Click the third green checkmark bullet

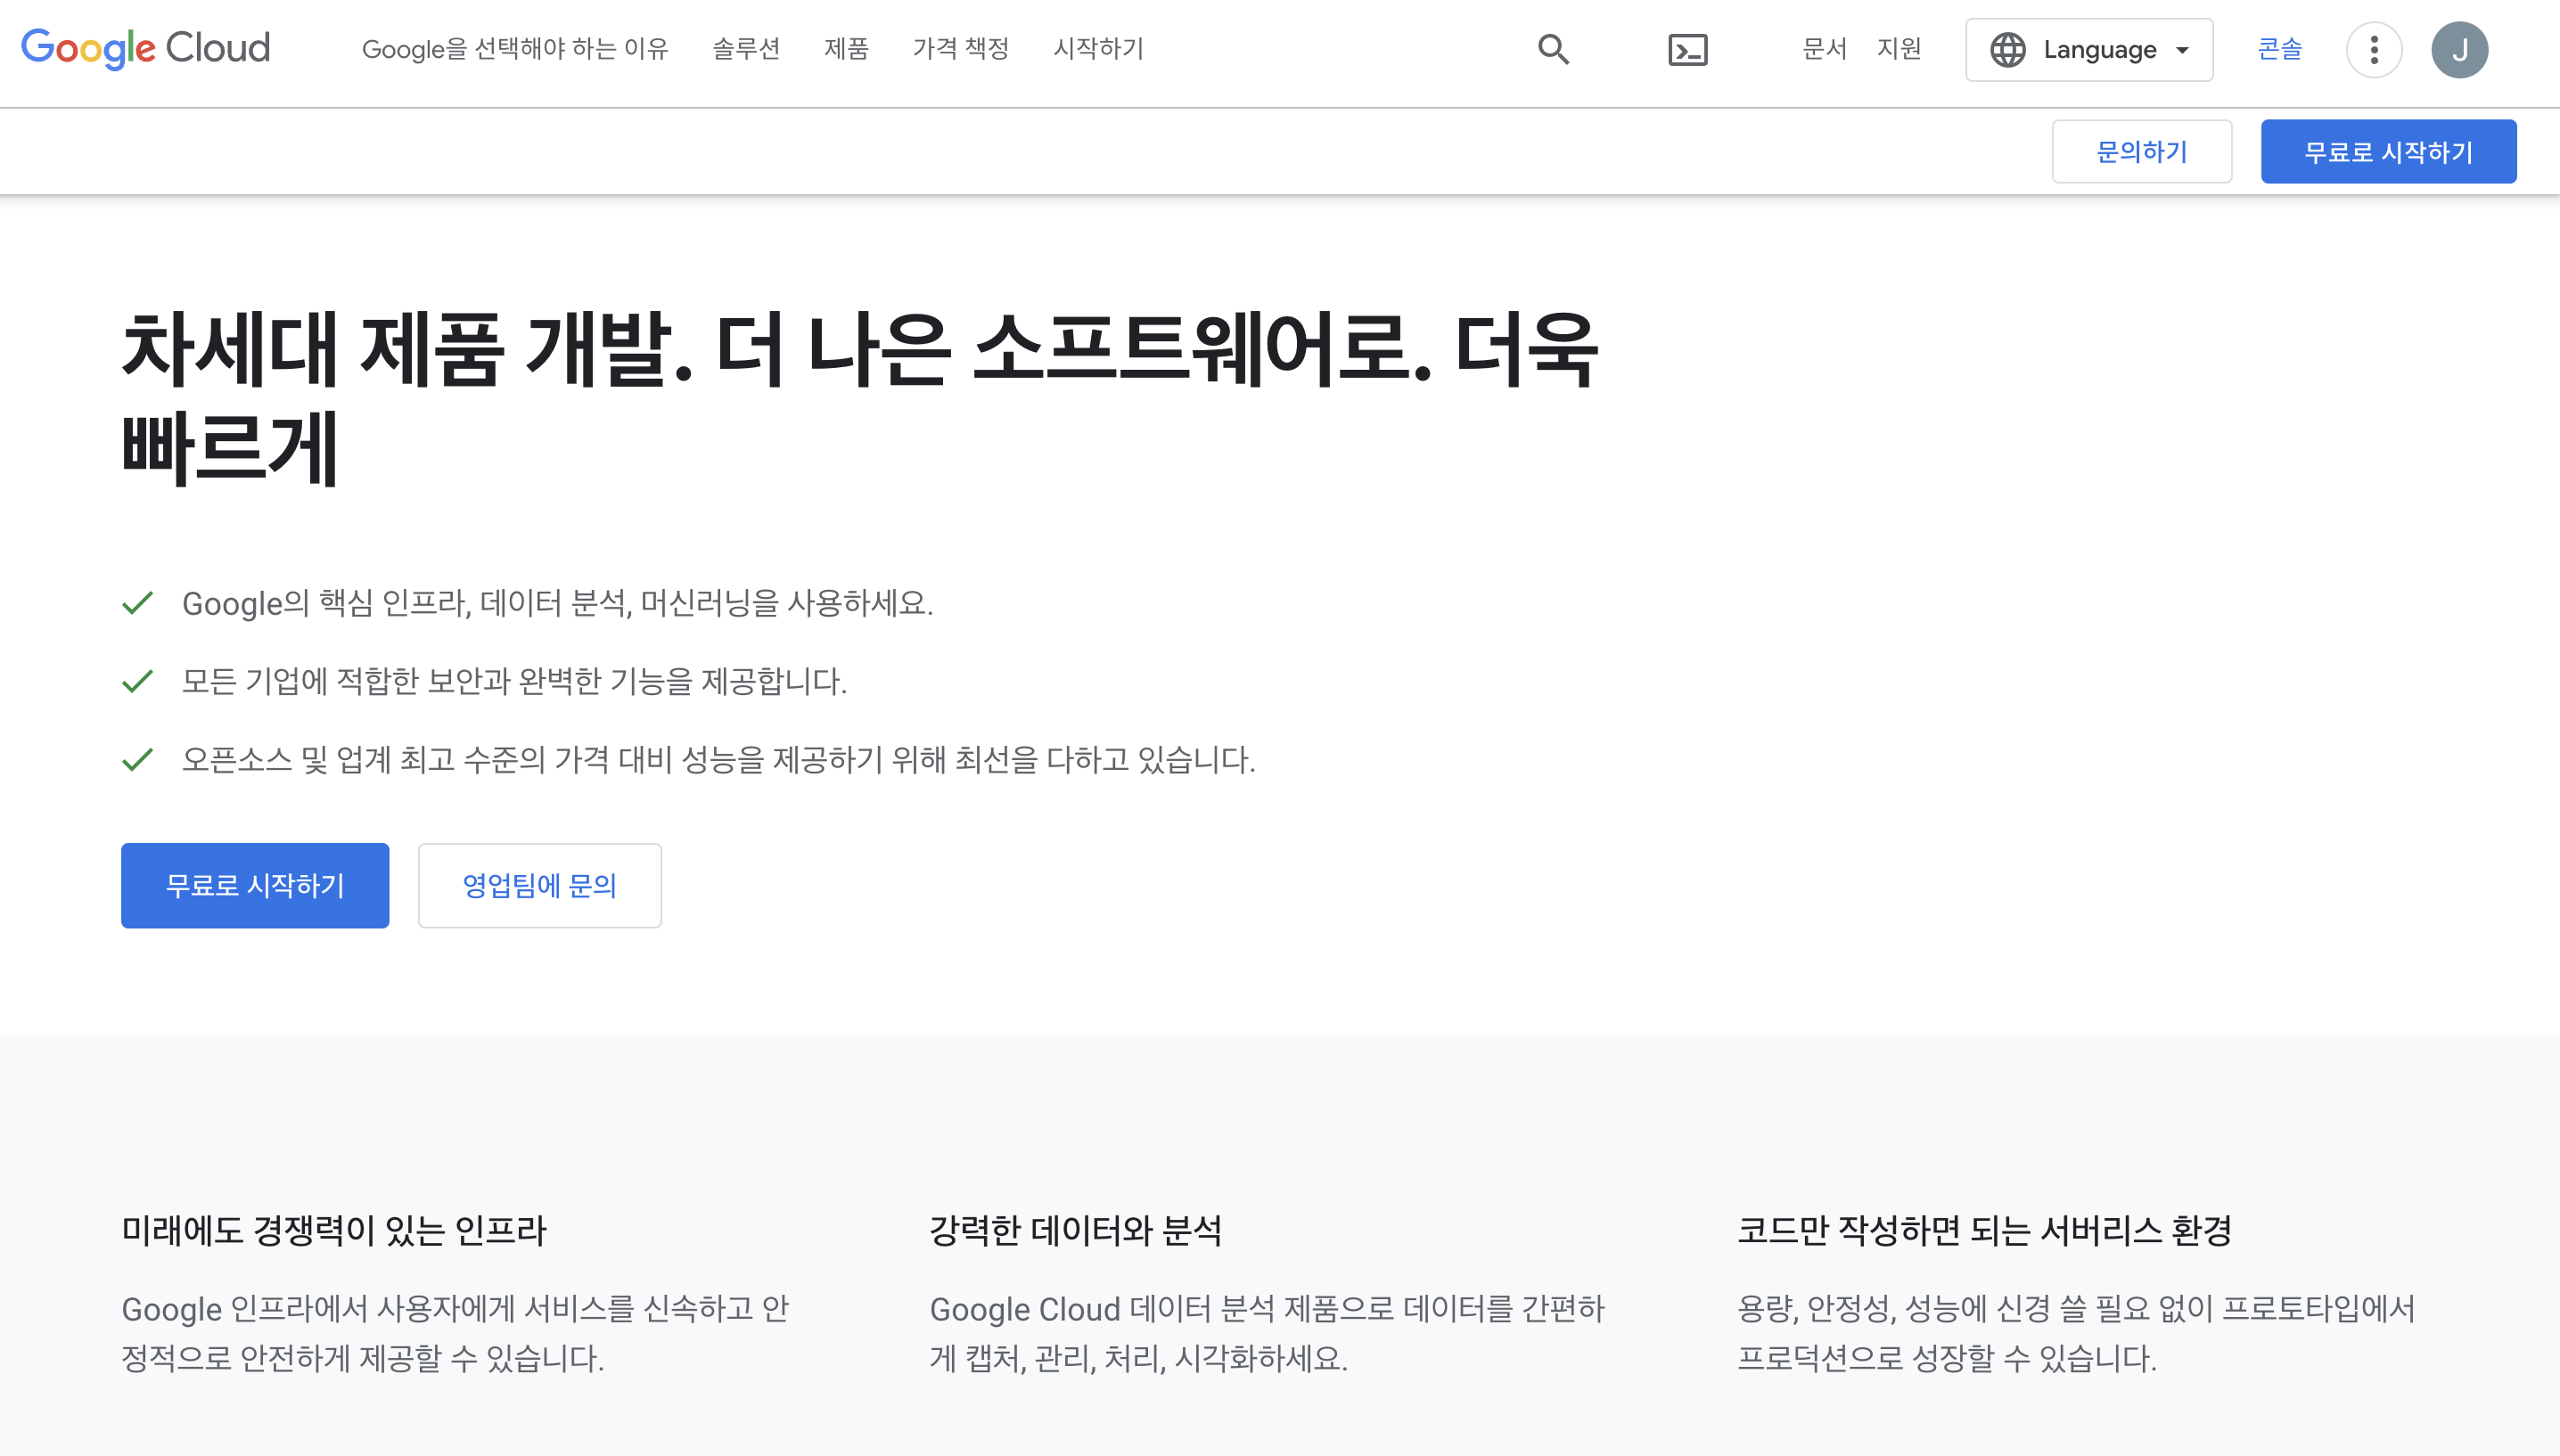(x=137, y=760)
